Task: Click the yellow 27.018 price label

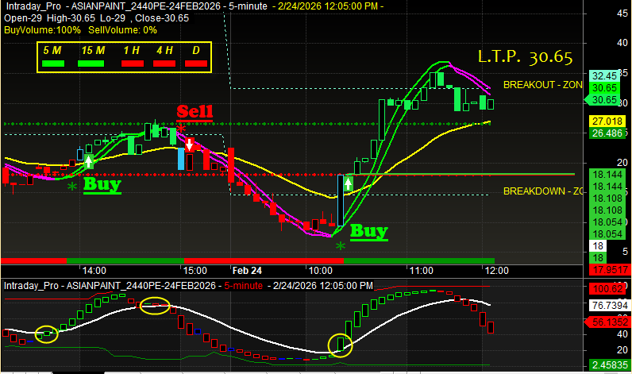Action: (607, 121)
